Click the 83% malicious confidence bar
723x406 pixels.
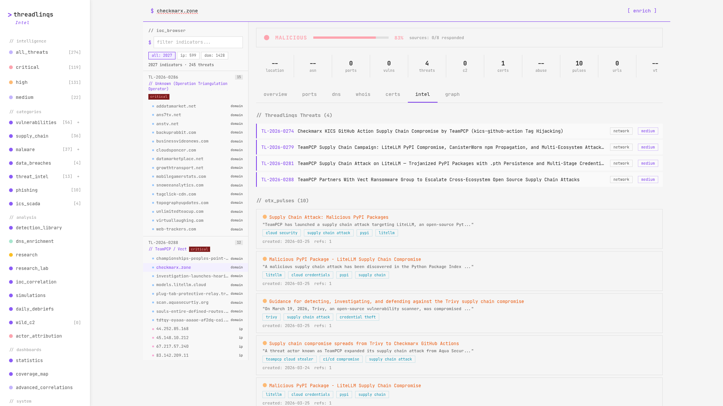pyautogui.click(x=351, y=38)
